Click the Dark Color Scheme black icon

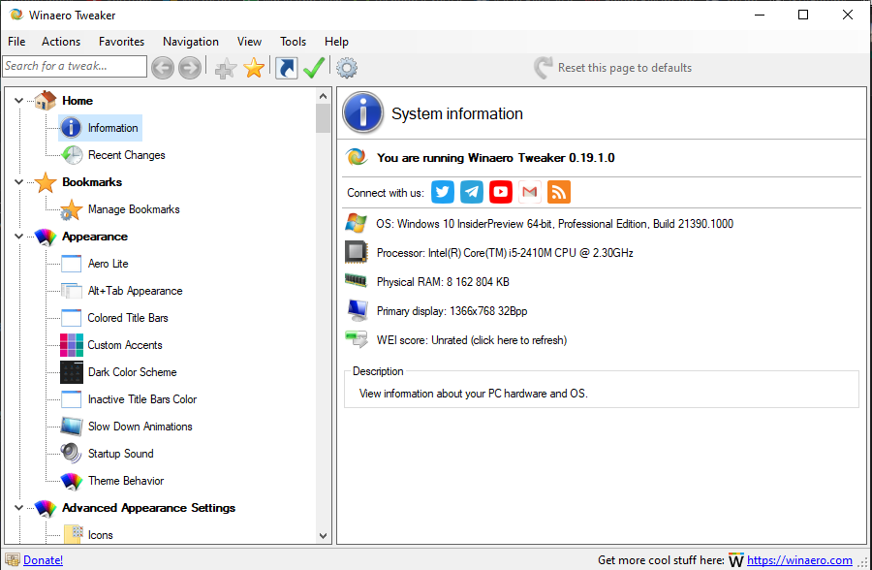72,372
